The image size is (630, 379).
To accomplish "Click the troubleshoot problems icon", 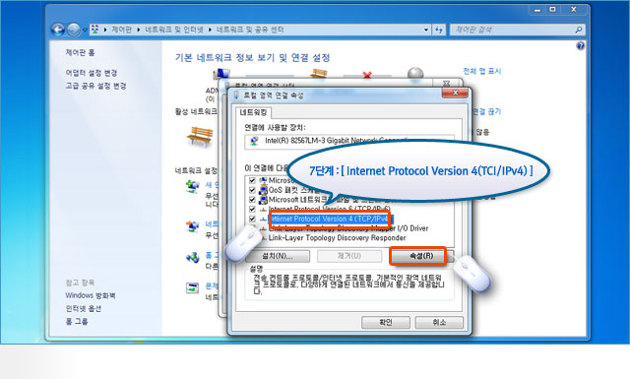I will pos(193,287).
